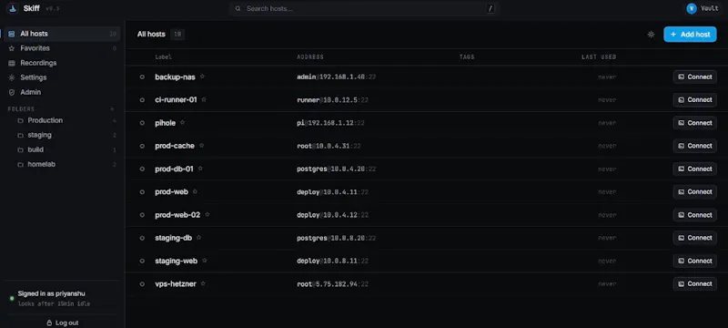The image size is (728, 328).
Task: Open the Admin section
Action: (62, 92)
